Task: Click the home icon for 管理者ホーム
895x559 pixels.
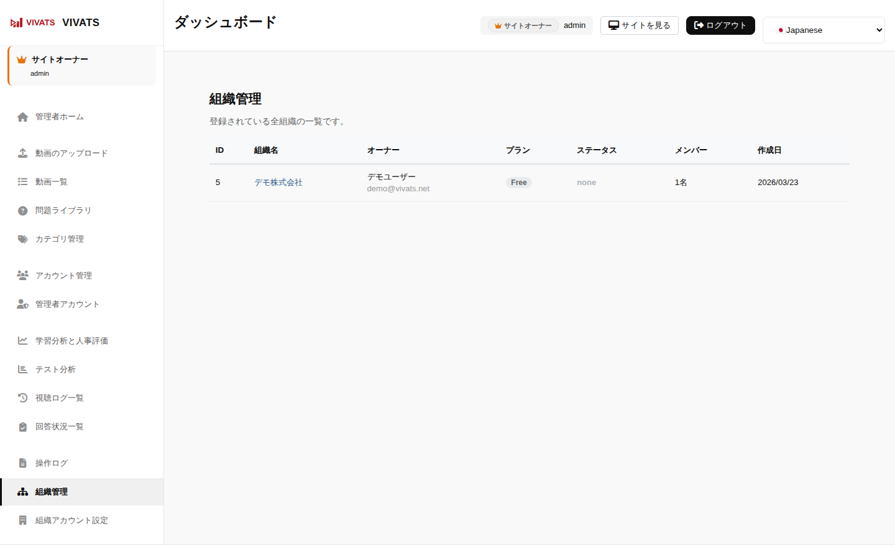Action: 23,117
